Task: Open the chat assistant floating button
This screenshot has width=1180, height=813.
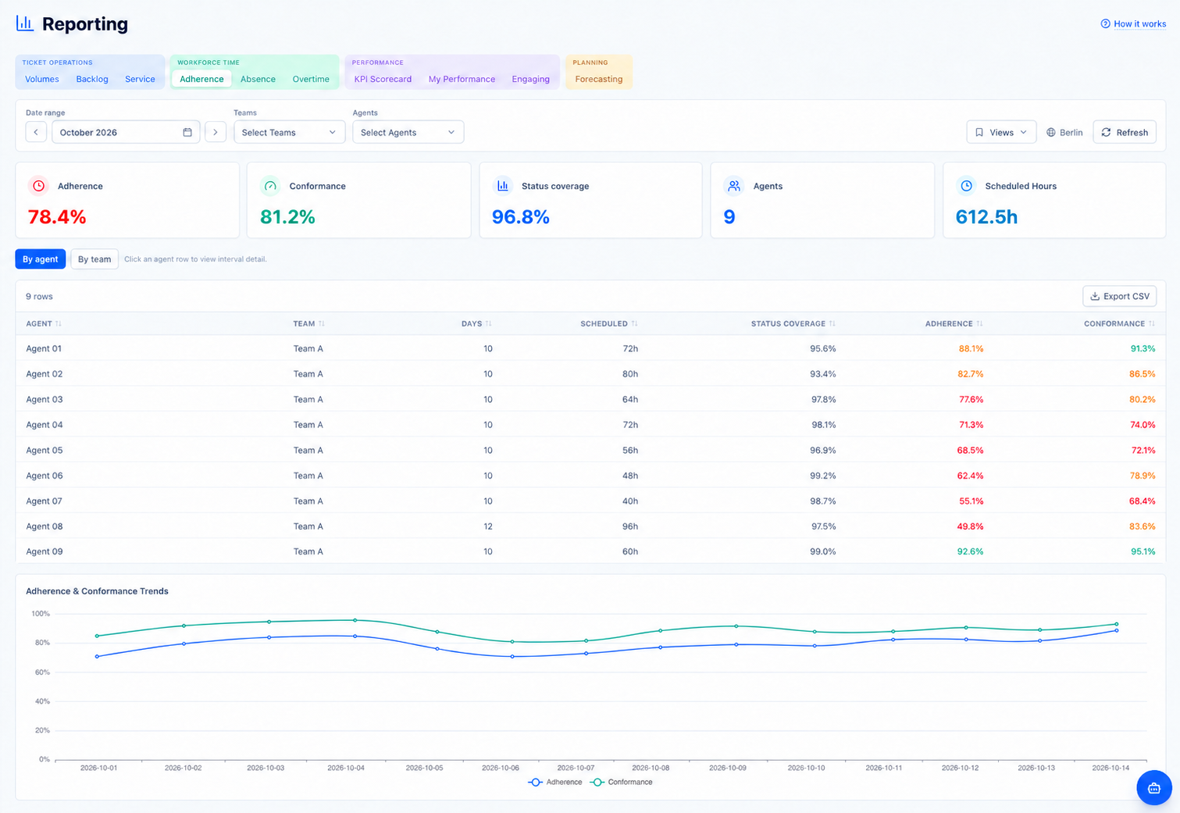Action: click(1154, 788)
